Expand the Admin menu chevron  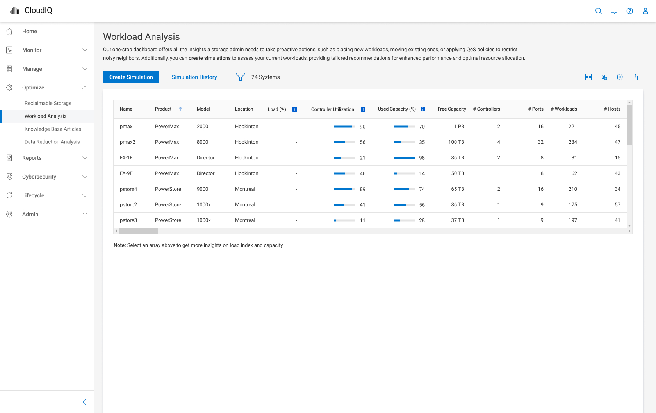85,214
